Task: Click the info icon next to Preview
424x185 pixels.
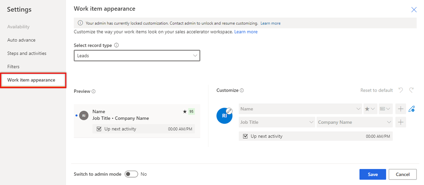Action: click(x=94, y=92)
